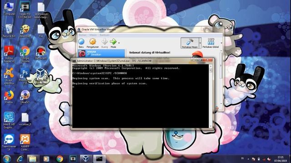Launch Google Chrome from desktop
The height and width of the screenshot is (163, 291).
tap(25, 54)
